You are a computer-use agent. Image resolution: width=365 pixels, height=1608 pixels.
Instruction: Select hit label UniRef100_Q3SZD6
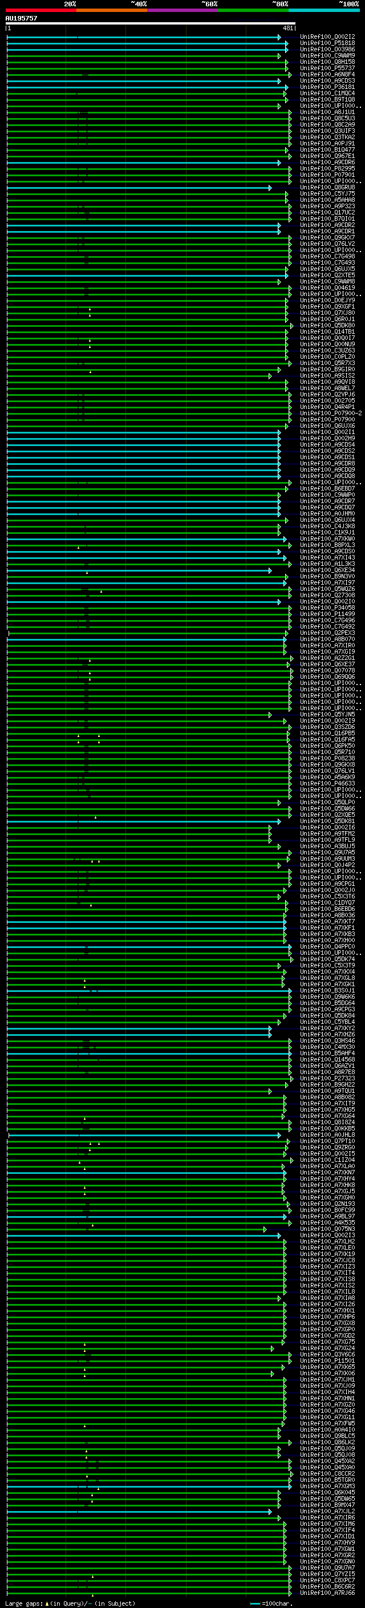tap(327, 727)
